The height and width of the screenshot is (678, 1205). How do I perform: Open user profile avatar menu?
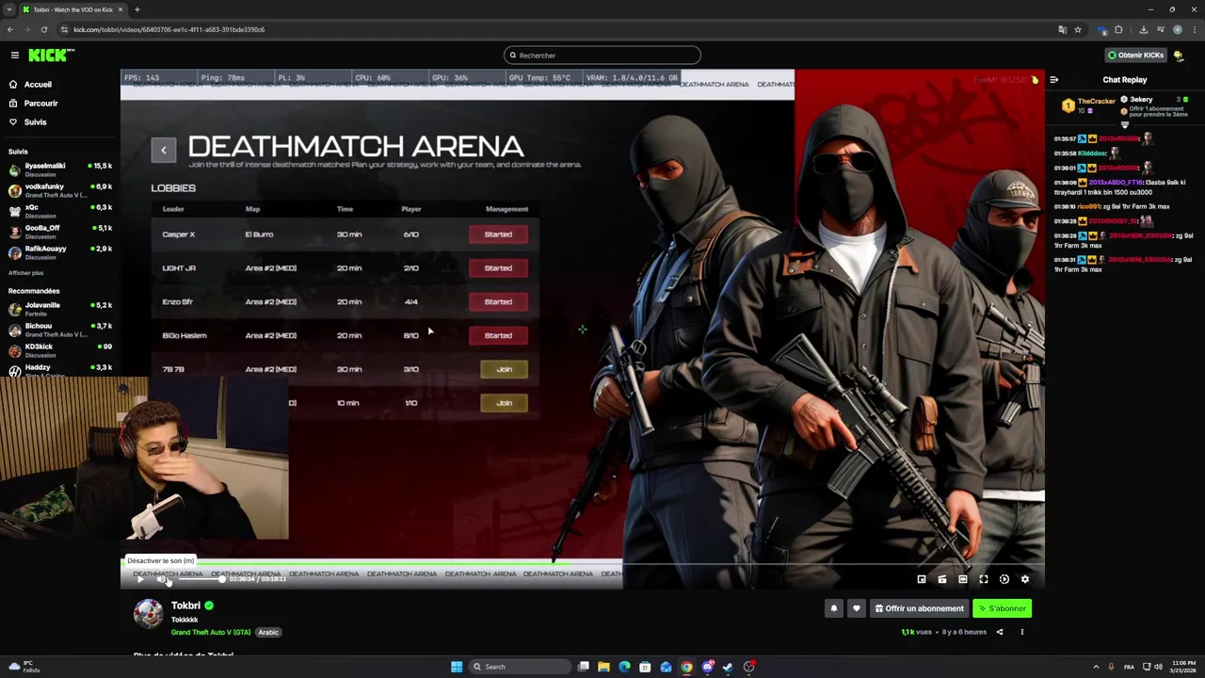point(1179,56)
